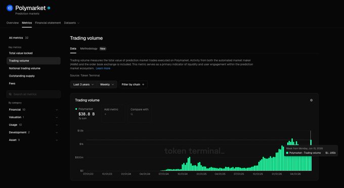Click the search magnifier icon in metrics search
This screenshot has height=188, width=344.
(x=10, y=94)
